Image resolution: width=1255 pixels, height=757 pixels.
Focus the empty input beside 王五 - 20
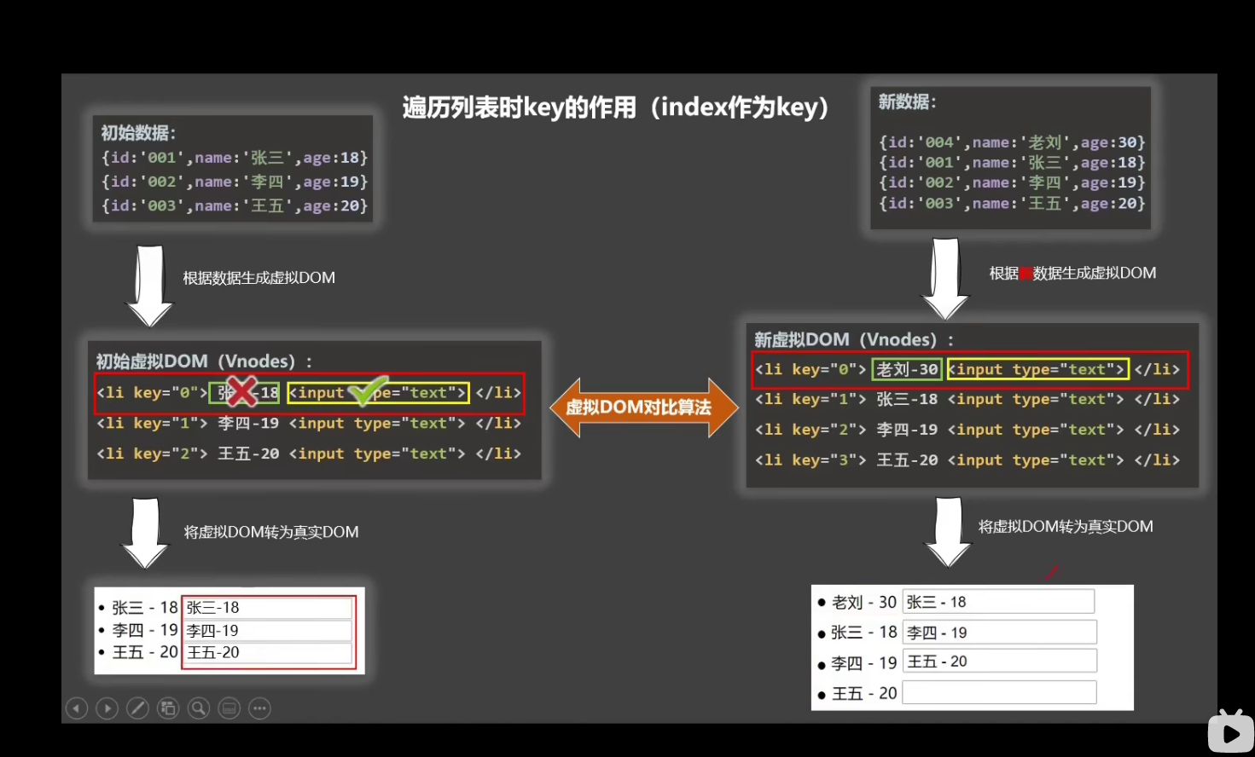click(x=999, y=692)
